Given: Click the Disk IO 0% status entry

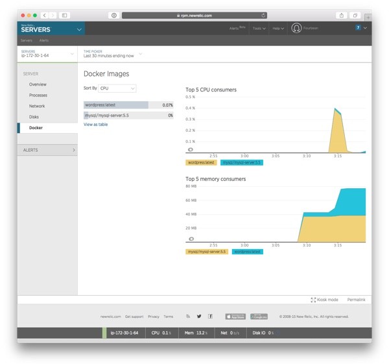Looking at the screenshot, I should [263, 333].
